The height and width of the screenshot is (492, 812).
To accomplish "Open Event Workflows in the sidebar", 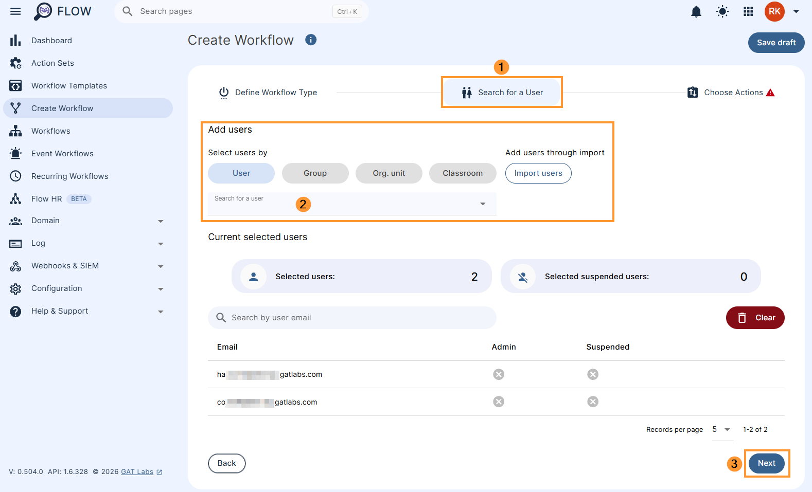I will point(88,153).
